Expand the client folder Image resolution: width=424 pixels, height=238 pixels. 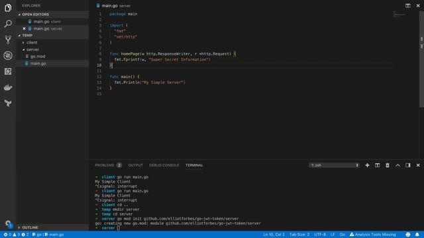coord(52,42)
